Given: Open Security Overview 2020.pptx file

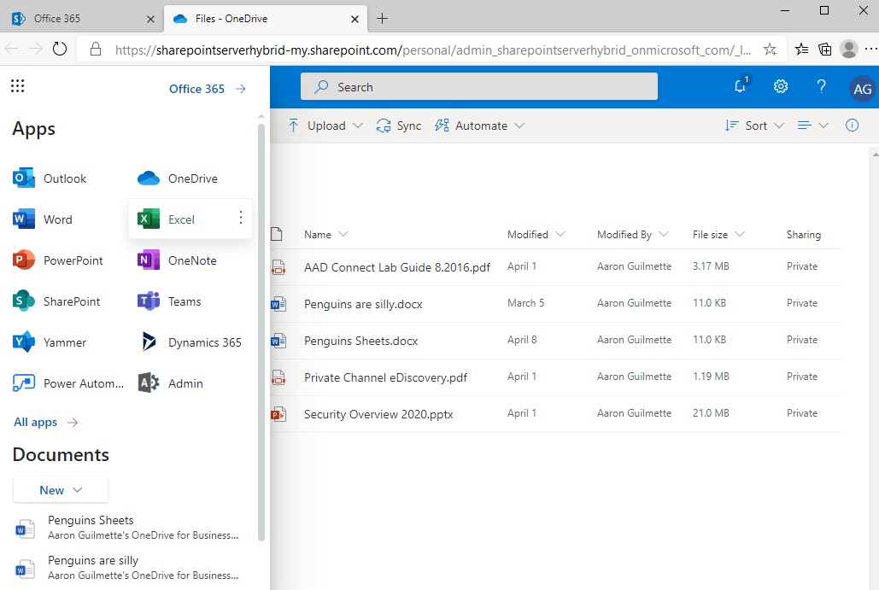Looking at the screenshot, I should (x=378, y=414).
